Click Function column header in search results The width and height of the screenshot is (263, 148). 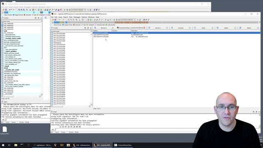tap(121, 31)
